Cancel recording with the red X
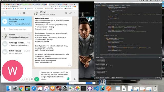Image resolution: width=164 pixels, height=92 pixels. 27,79
